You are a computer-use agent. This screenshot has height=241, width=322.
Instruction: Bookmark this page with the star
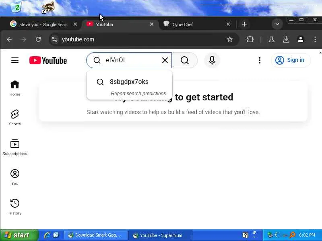[x=229, y=39]
